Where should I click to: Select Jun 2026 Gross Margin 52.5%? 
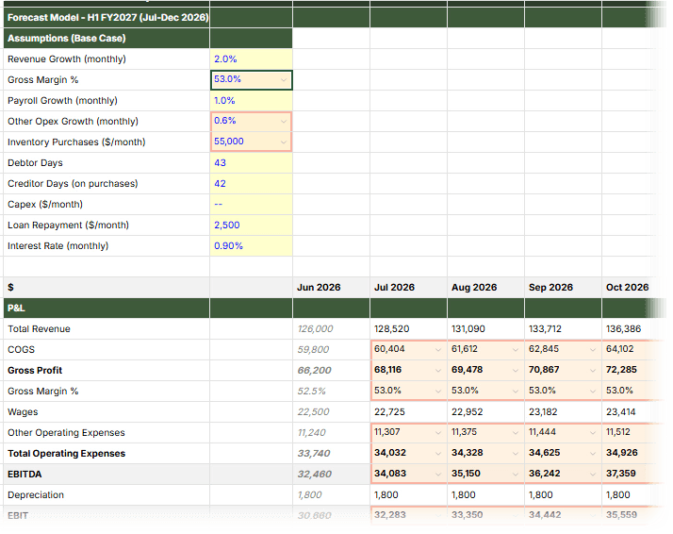coord(331,392)
